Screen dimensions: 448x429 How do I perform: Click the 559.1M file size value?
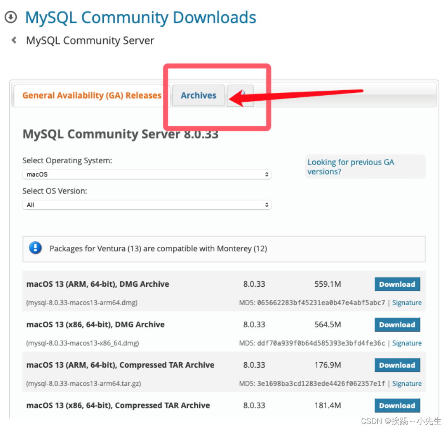point(328,284)
